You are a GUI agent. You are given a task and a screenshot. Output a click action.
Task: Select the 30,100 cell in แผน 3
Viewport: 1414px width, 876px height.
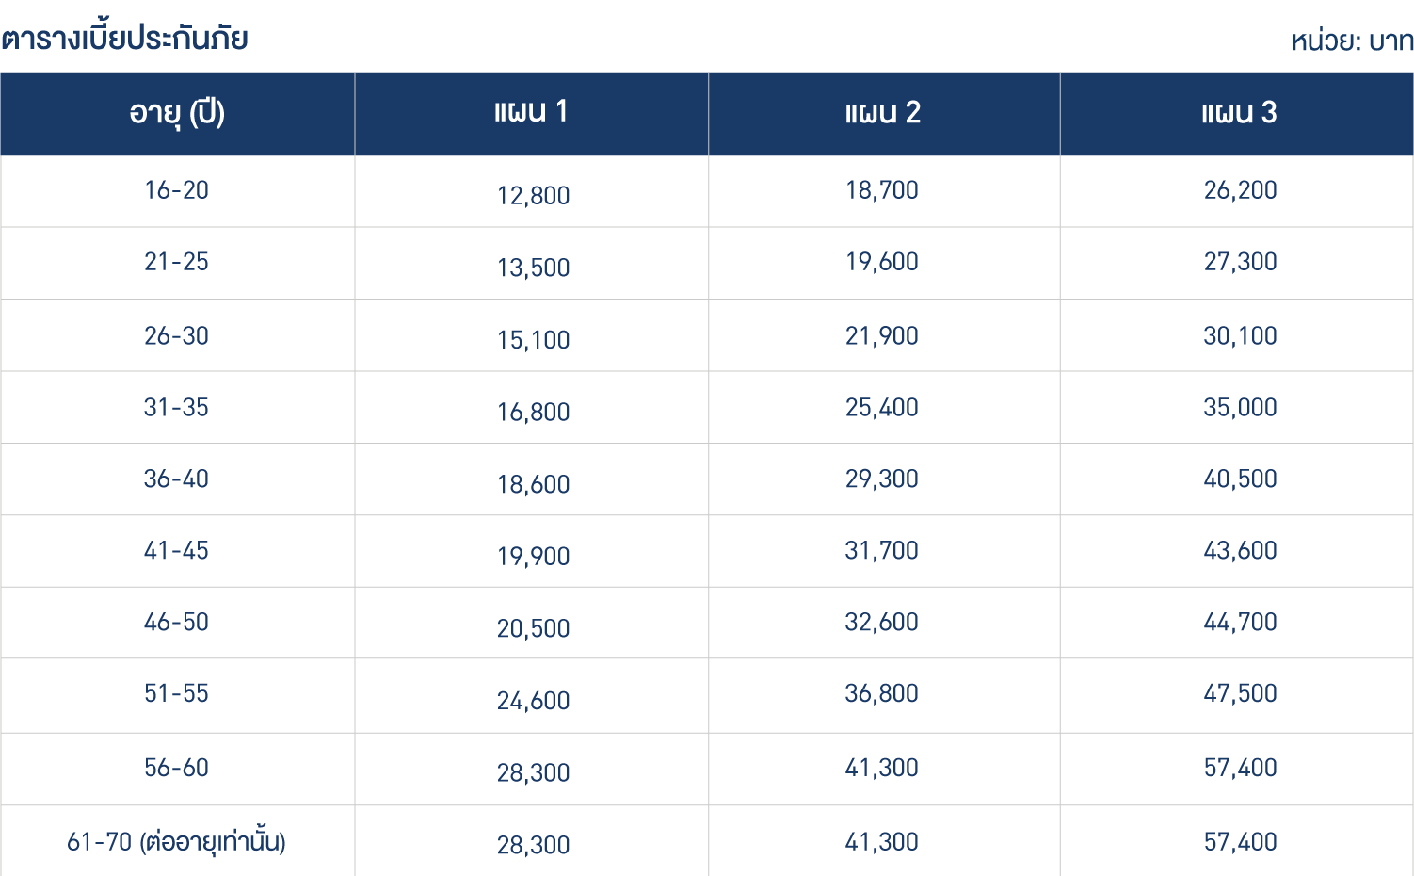pos(1241,336)
